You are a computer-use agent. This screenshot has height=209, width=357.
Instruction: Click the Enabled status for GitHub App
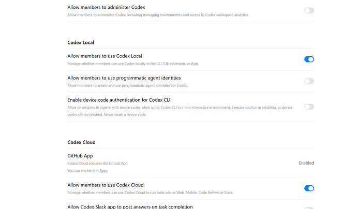[x=306, y=163]
